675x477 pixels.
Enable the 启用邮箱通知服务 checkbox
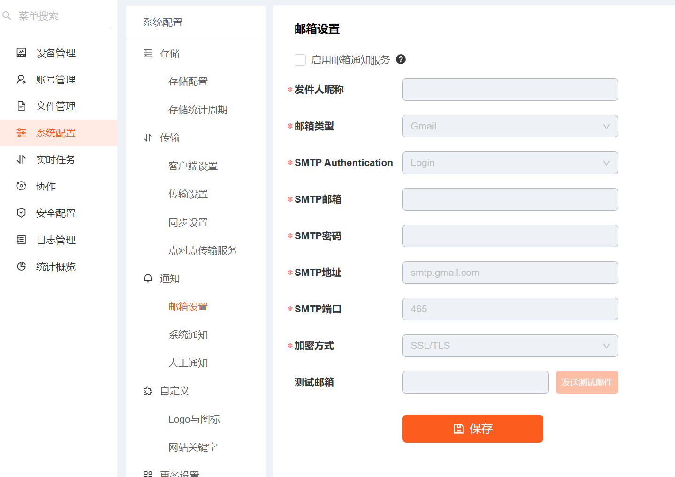[x=300, y=60]
